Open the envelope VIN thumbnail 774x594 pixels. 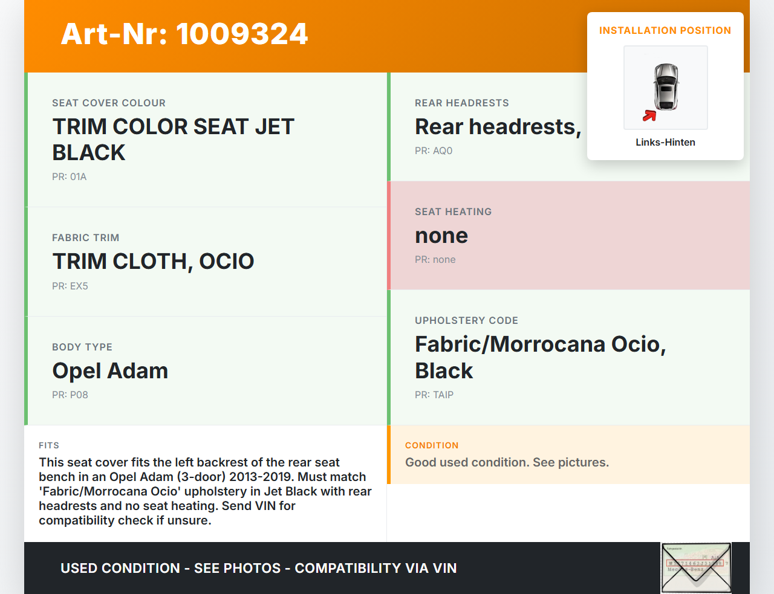point(696,567)
